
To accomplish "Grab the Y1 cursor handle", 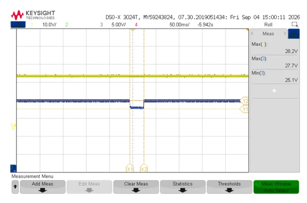I will pyautogui.click(x=244, y=109).
